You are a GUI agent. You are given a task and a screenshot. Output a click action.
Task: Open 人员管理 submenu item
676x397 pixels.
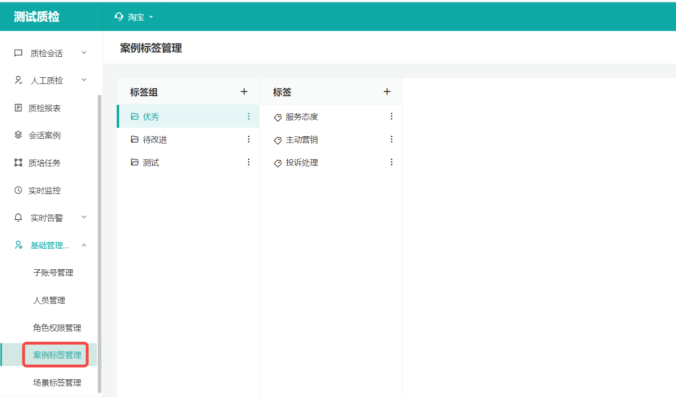click(x=49, y=300)
